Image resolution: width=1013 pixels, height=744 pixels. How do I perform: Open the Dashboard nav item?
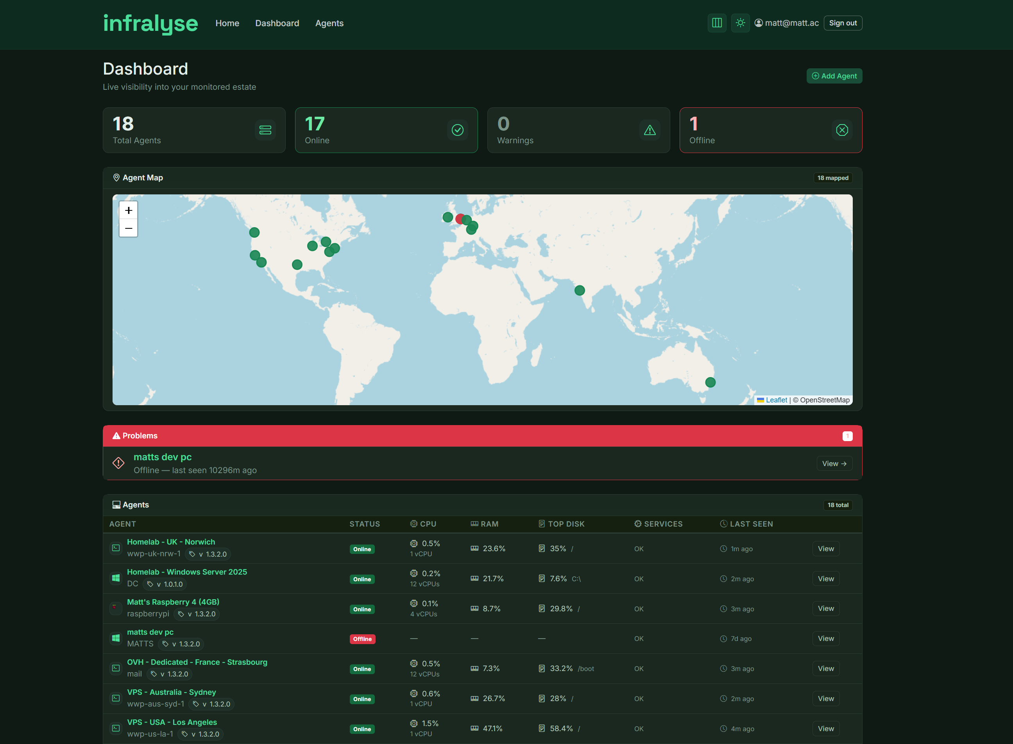(x=277, y=23)
